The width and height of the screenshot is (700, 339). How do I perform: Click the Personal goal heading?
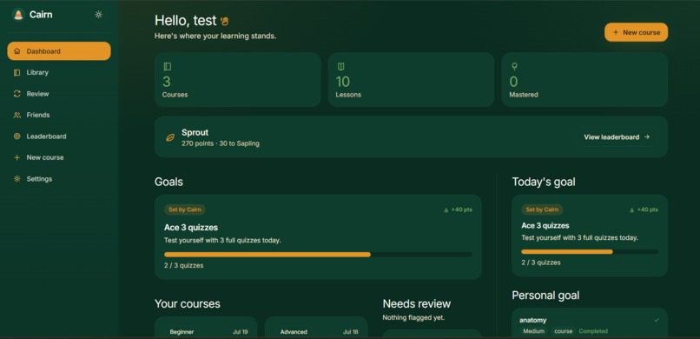tap(545, 296)
